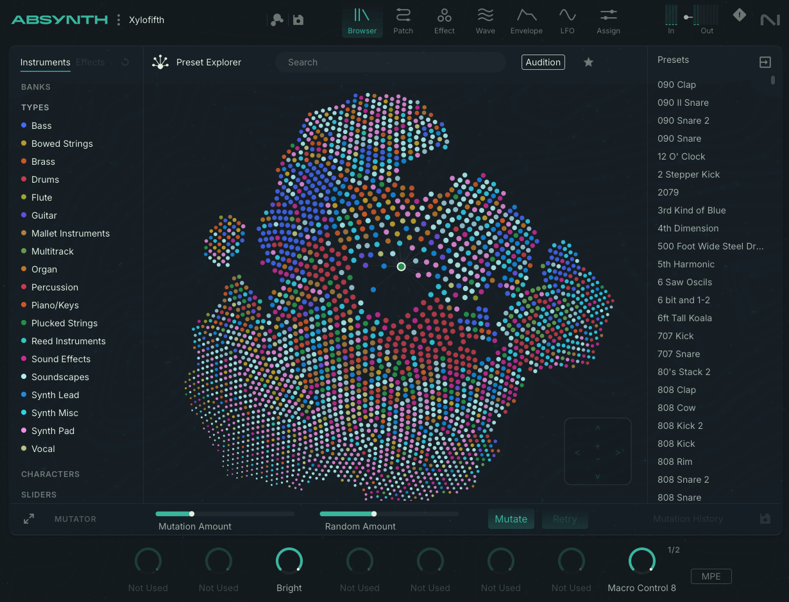This screenshot has height=602, width=789.
Task: Click the NI logo
Action: coord(769,19)
